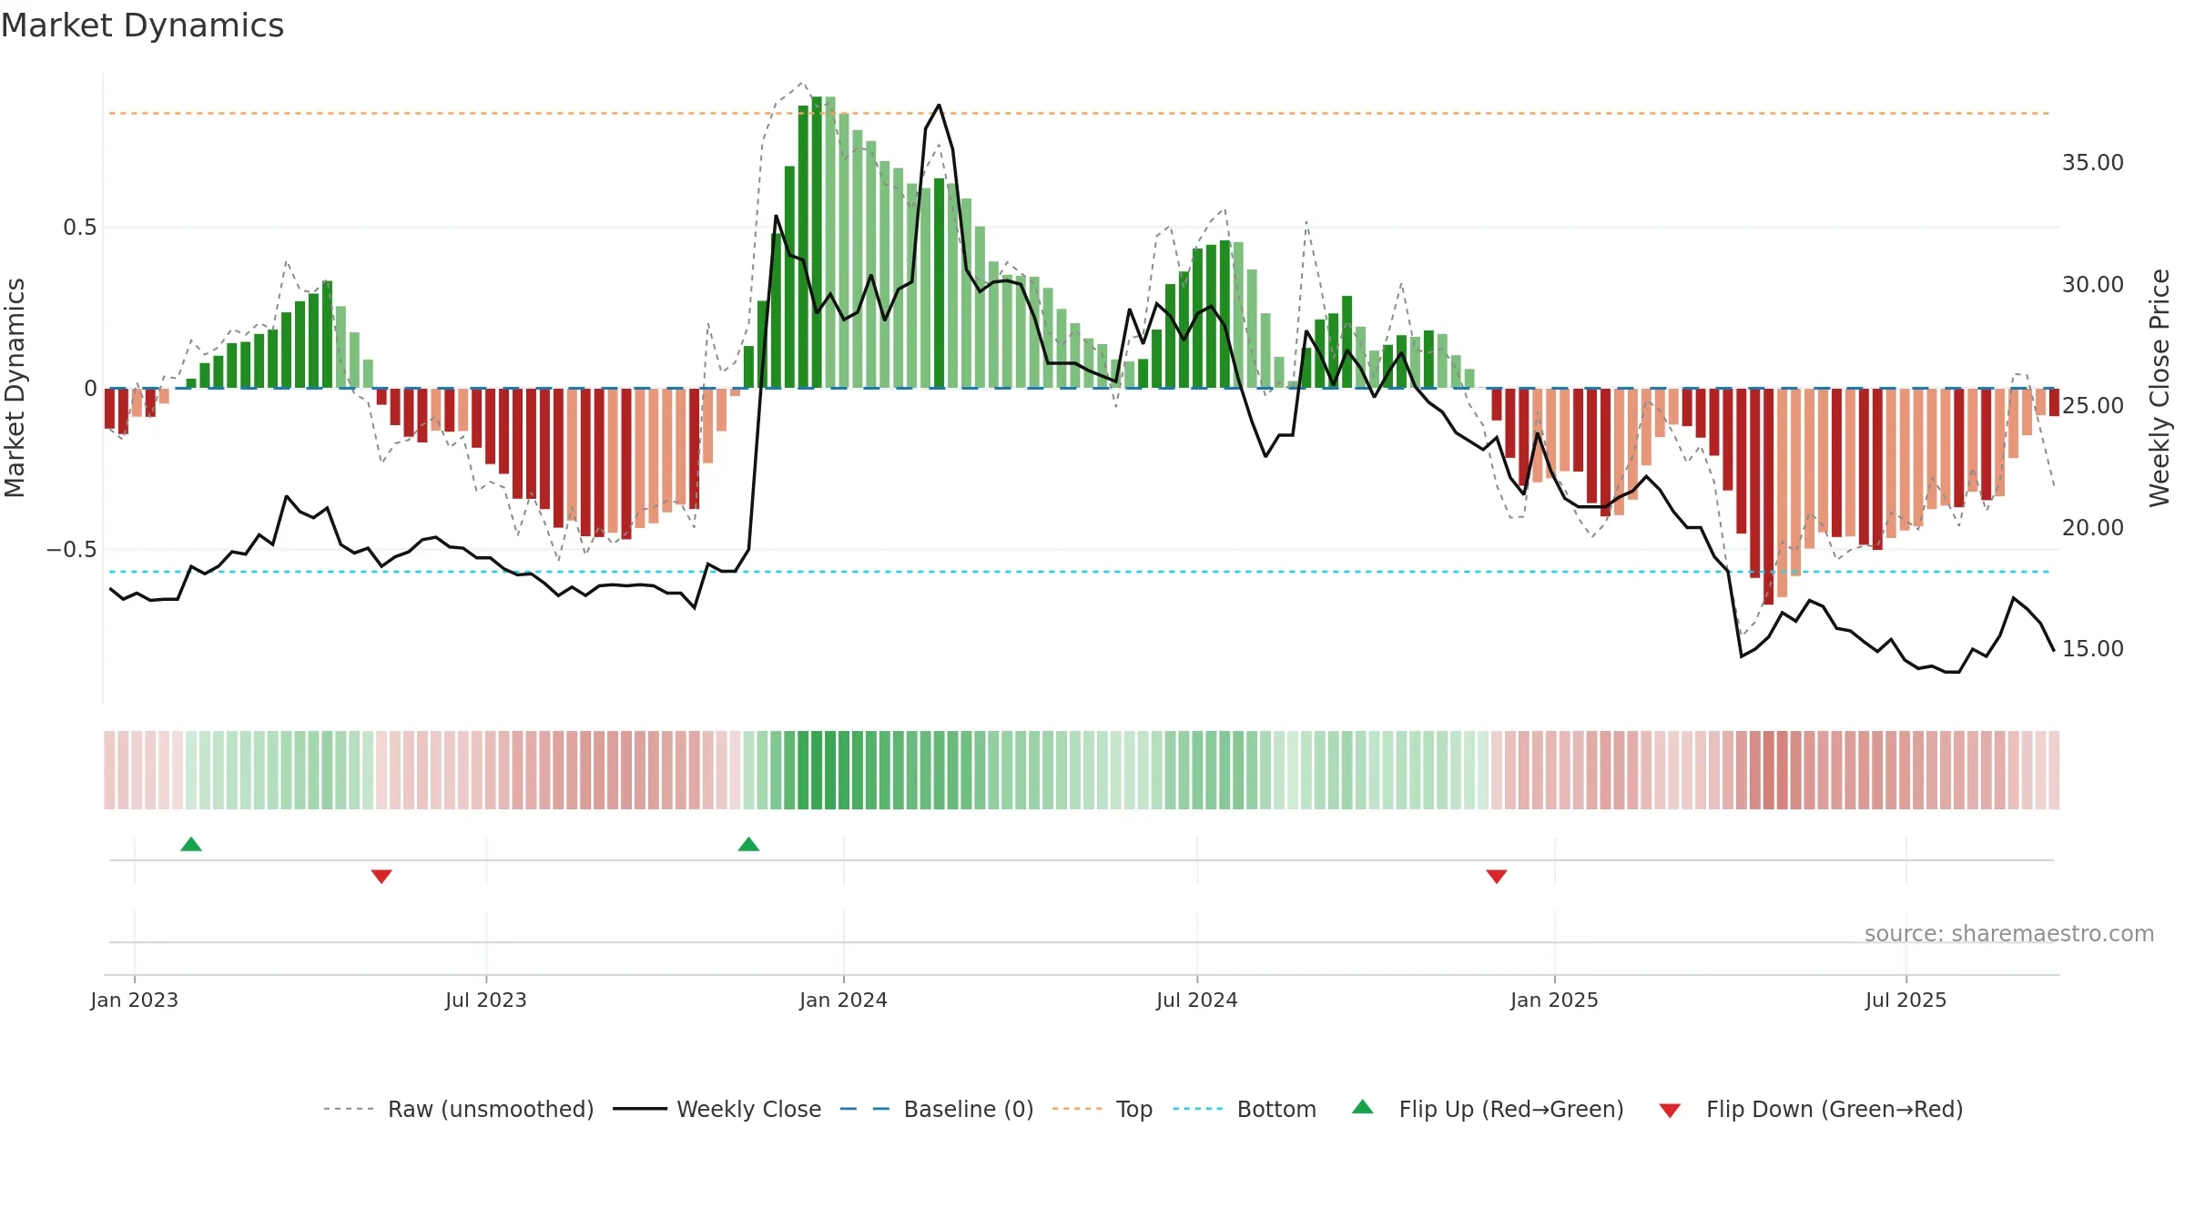The height and width of the screenshot is (1229, 2185).
Task: Toggle the Baseline (0) legend entry
Action: tap(936, 1109)
